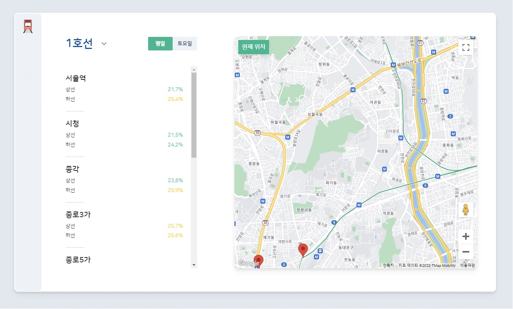This screenshot has height=309, width=513.
Task: Enter fullscreen mode via the map's fullscreen icon
Action: pyautogui.click(x=466, y=47)
